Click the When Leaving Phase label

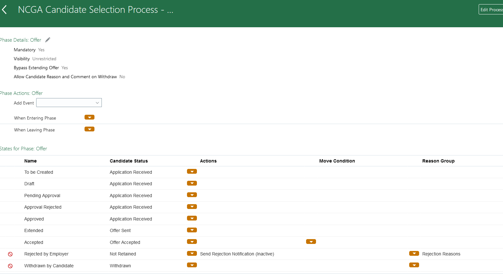tap(35, 130)
